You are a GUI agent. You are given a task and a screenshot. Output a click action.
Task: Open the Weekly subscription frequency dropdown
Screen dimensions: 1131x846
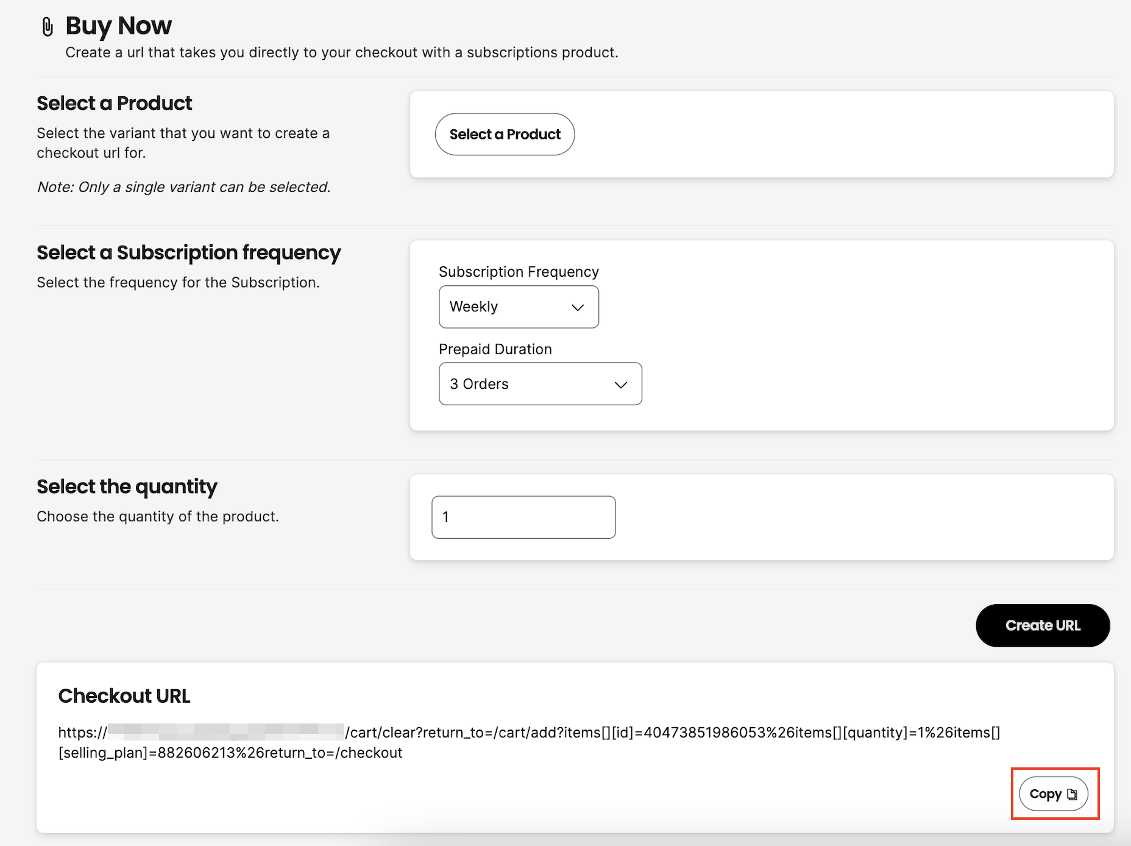pyautogui.click(x=519, y=307)
